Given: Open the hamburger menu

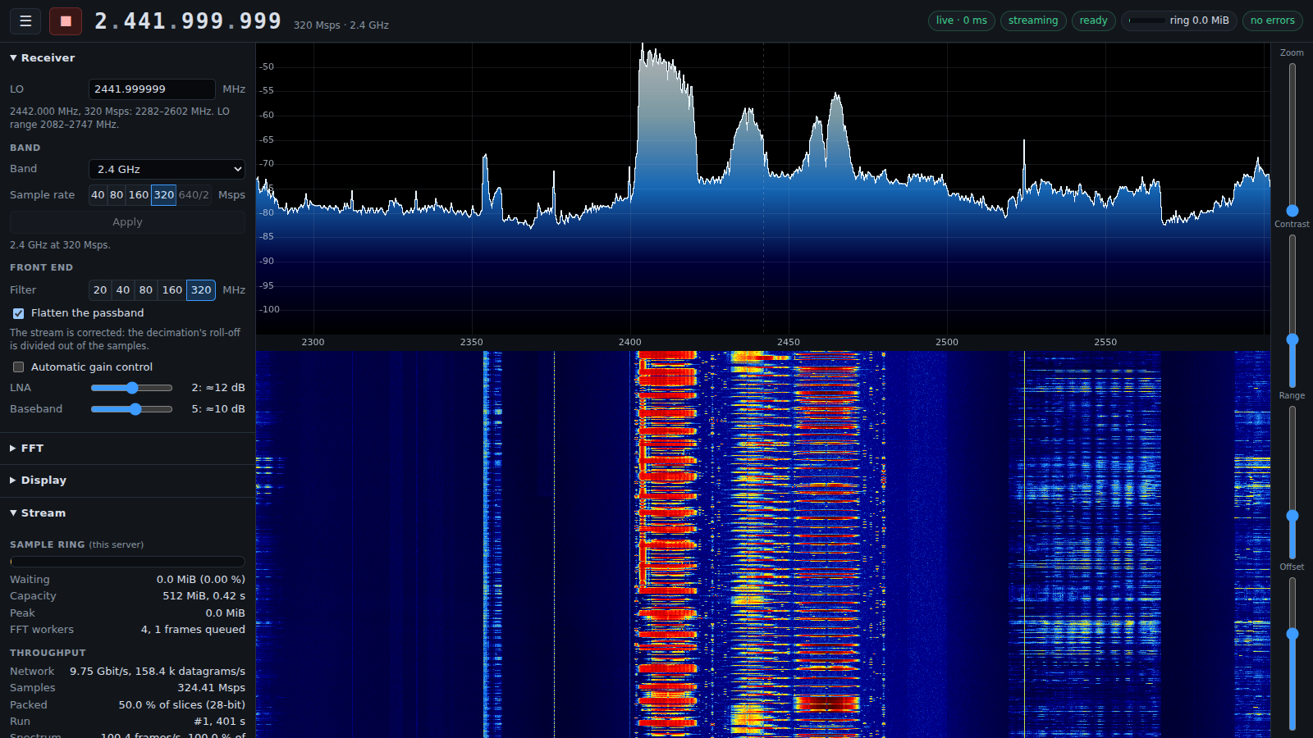Looking at the screenshot, I should tap(25, 21).
